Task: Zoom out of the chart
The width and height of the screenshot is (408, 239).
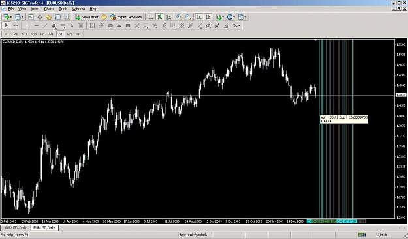Action: [188, 17]
